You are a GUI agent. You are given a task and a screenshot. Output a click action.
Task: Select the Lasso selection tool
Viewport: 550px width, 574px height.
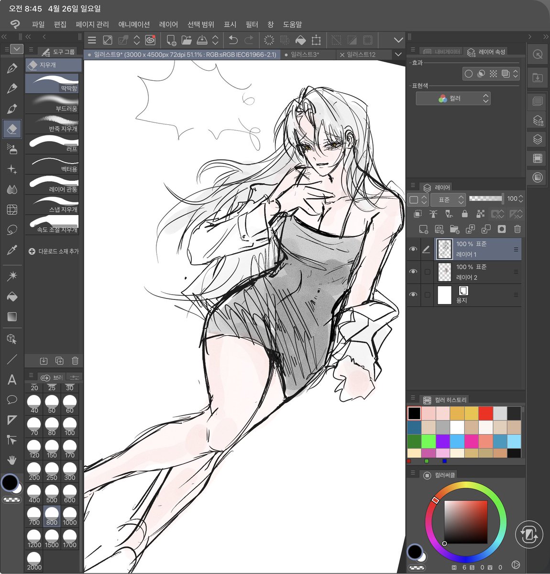click(12, 230)
